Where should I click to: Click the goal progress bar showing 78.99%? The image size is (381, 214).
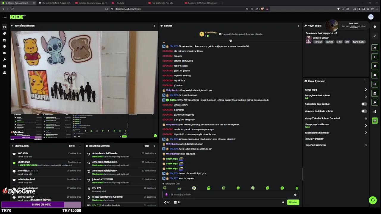41,204
